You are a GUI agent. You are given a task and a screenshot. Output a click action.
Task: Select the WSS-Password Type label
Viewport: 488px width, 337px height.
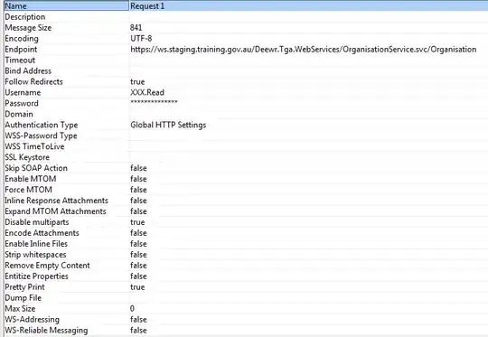41,136
